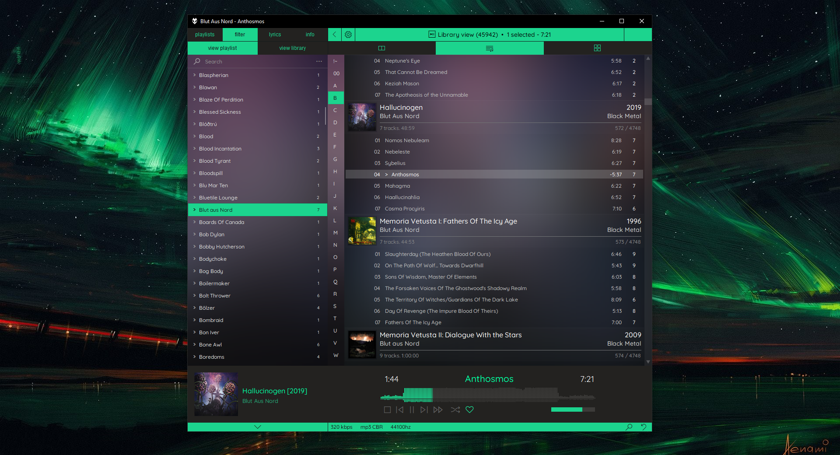Click the Hallucinogen album cover thumbnail
Image resolution: width=840 pixels, height=455 pixels.
(362, 117)
